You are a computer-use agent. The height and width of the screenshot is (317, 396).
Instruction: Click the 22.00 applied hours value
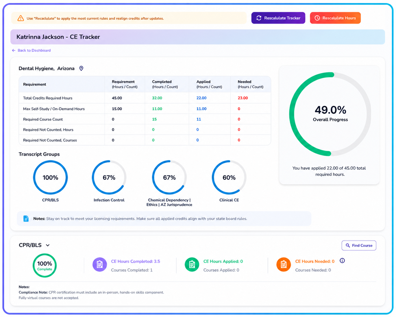coord(201,98)
